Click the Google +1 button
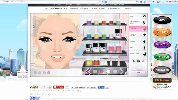The image size is (178, 100). tap(43, 87)
